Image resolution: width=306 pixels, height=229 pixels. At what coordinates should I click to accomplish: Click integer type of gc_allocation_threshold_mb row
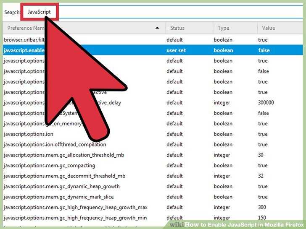222,155
